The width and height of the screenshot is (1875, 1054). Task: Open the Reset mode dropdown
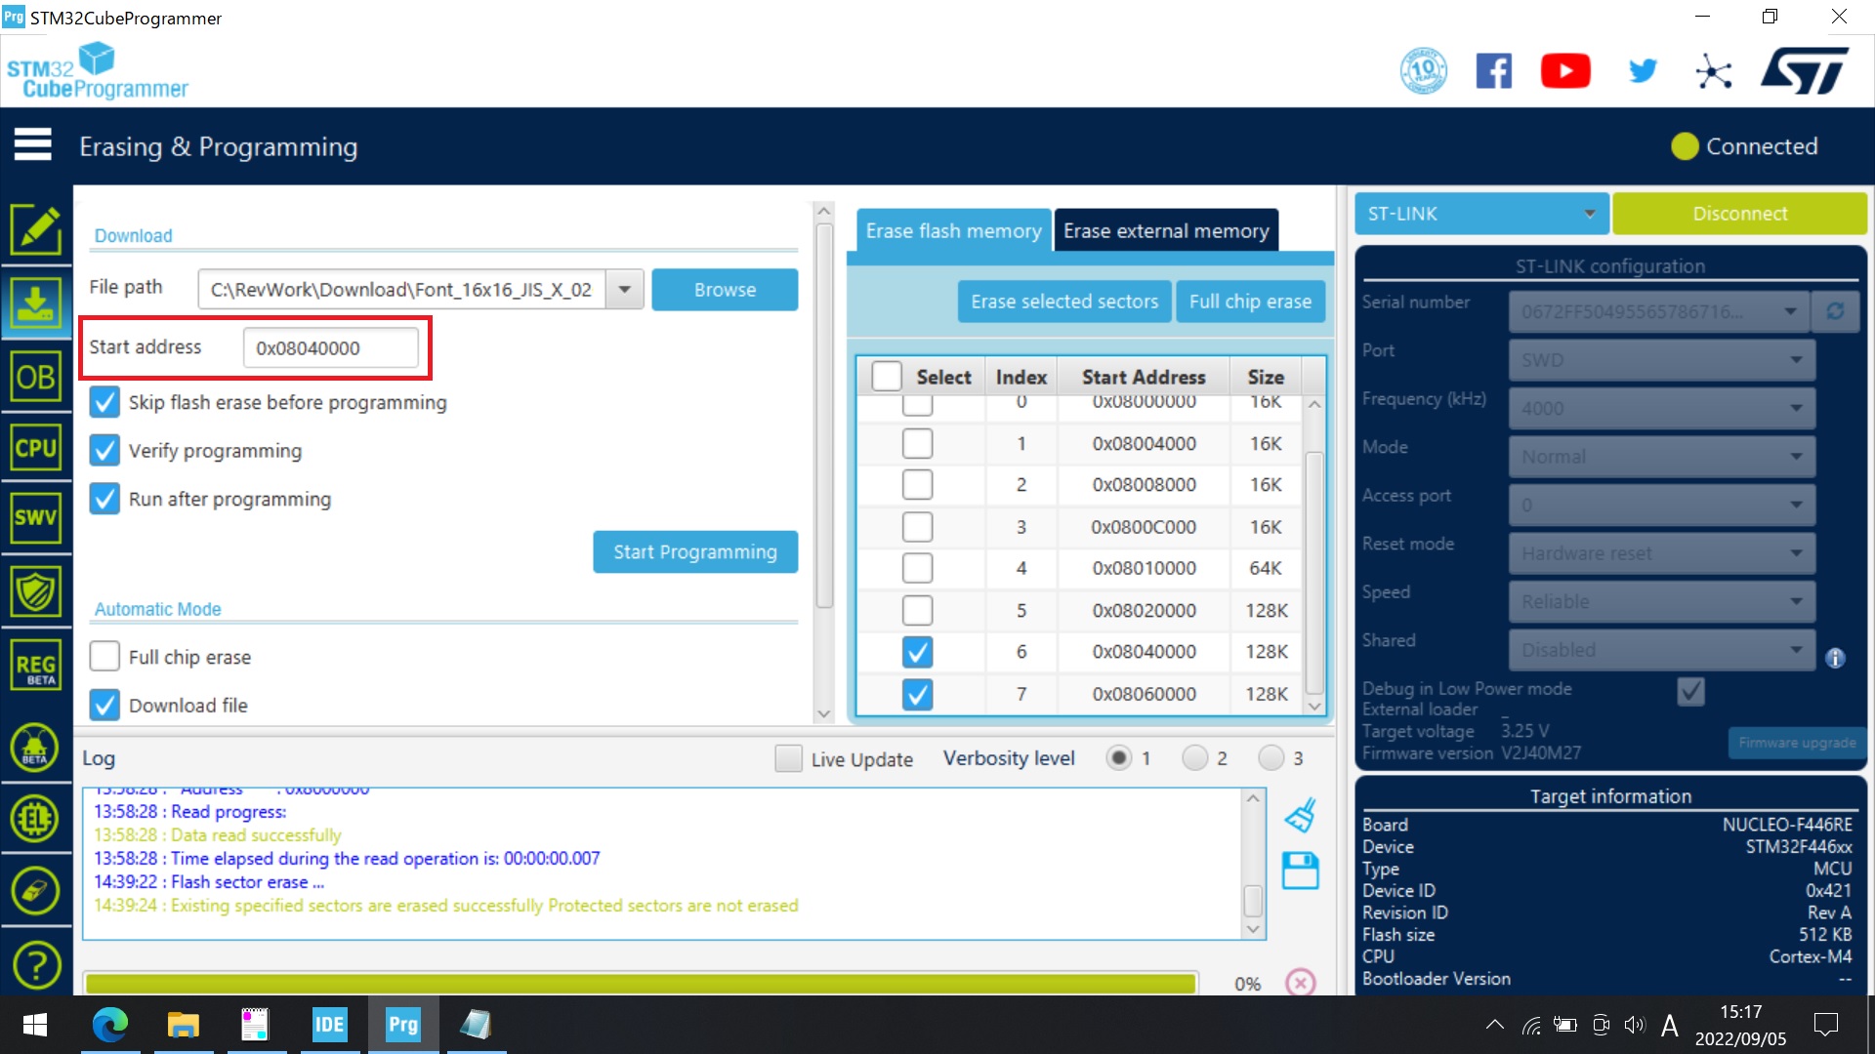click(x=1662, y=552)
